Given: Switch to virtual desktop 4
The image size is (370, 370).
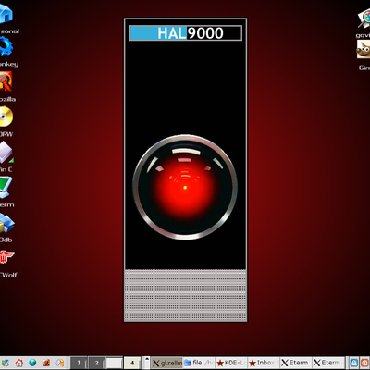Looking at the screenshot, I should [132, 363].
